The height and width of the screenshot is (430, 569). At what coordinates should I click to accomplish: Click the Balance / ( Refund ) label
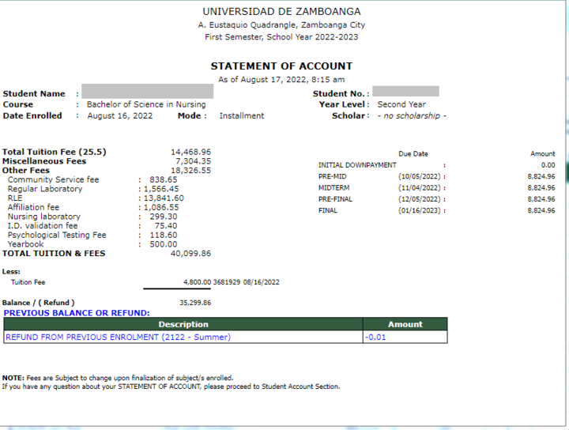[39, 303]
